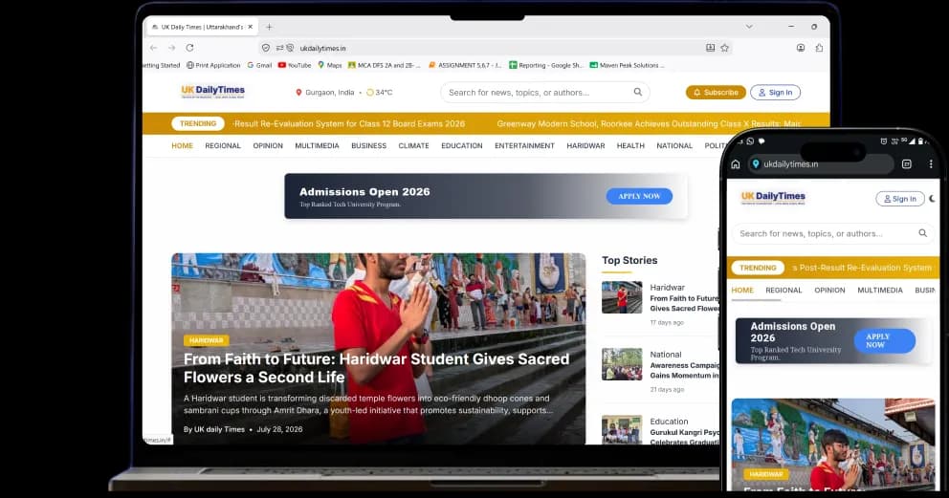
Task: Click the shield icon in the address bar
Action: [x=266, y=48]
